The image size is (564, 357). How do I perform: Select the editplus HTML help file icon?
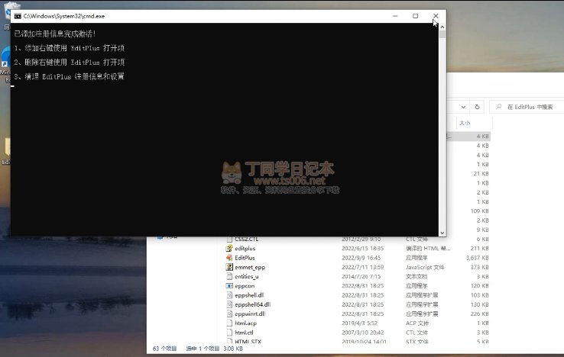[229, 248]
